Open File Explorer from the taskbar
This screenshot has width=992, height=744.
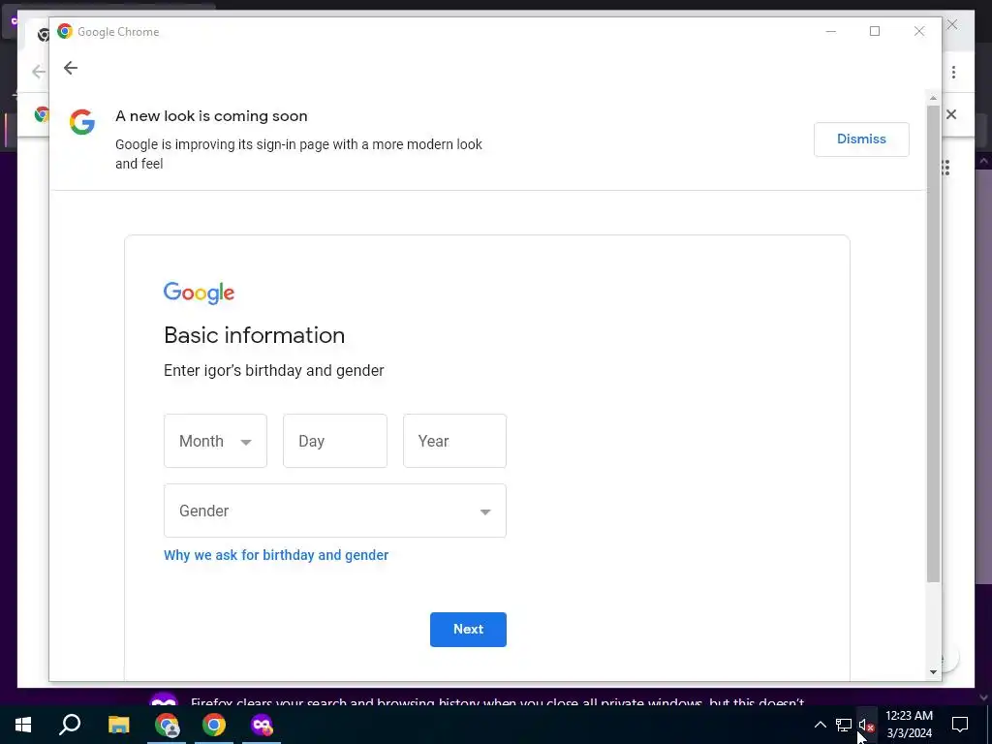tap(118, 725)
